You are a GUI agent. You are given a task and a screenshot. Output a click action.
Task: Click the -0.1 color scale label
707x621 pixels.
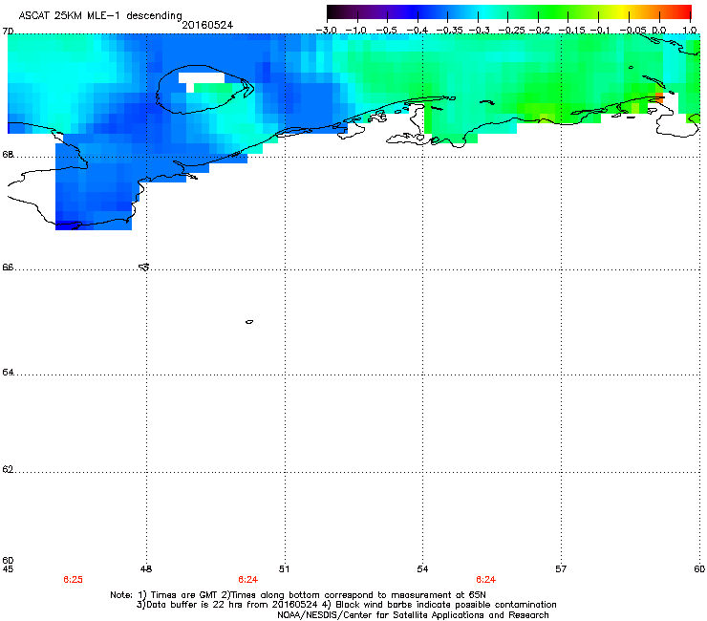600,31
